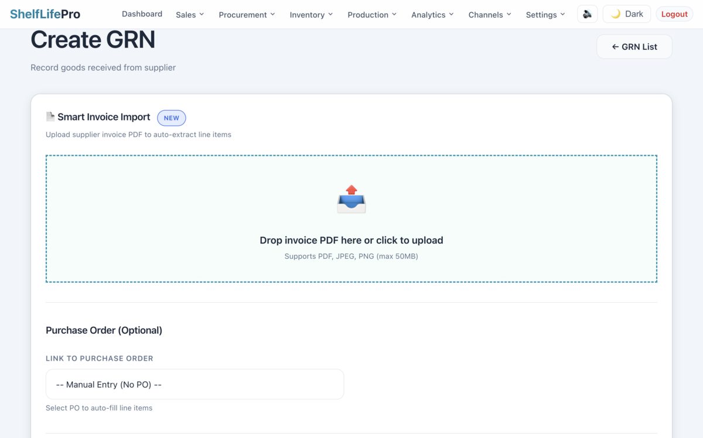Image resolution: width=703 pixels, height=438 pixels.
Task: Expand the Procurement menu
Action: [247, 15]
